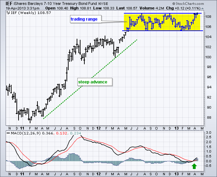Click the green dashed trendline

tap(90, 79)
